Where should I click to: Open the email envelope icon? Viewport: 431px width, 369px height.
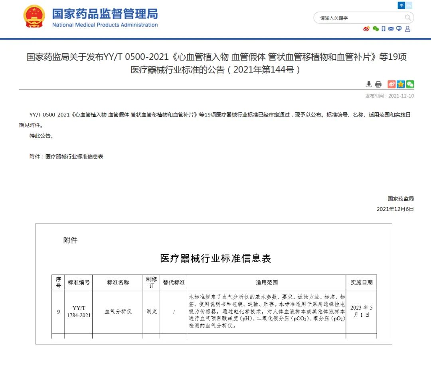click(391, 29)
